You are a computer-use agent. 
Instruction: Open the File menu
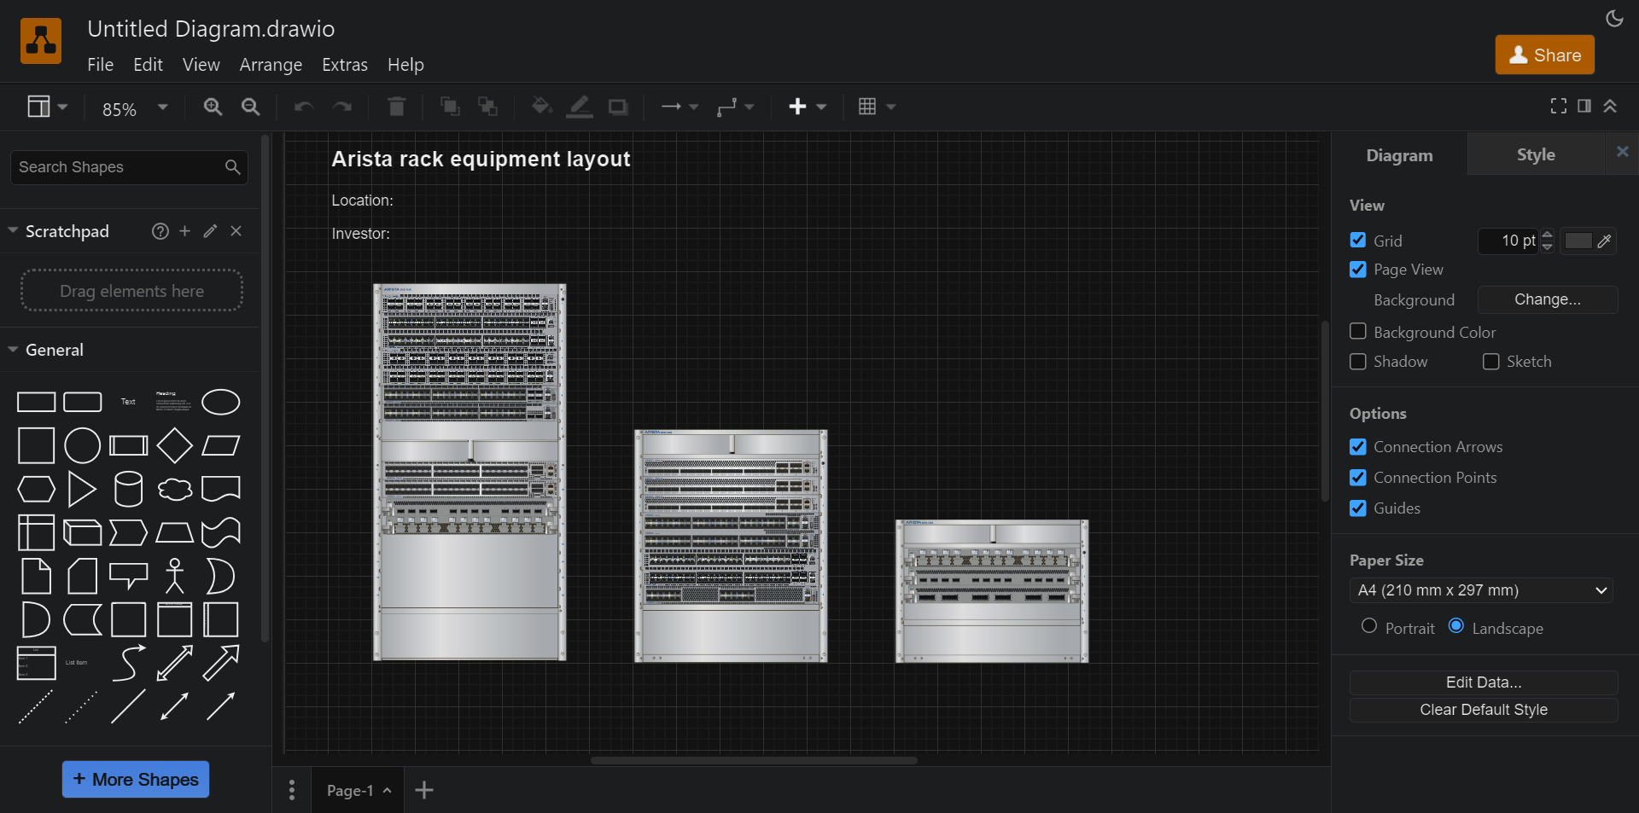[x=100, y=65]
